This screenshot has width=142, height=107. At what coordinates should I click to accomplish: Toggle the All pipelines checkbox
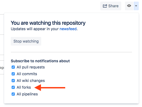pyautogui.click(x=13, y=94)
